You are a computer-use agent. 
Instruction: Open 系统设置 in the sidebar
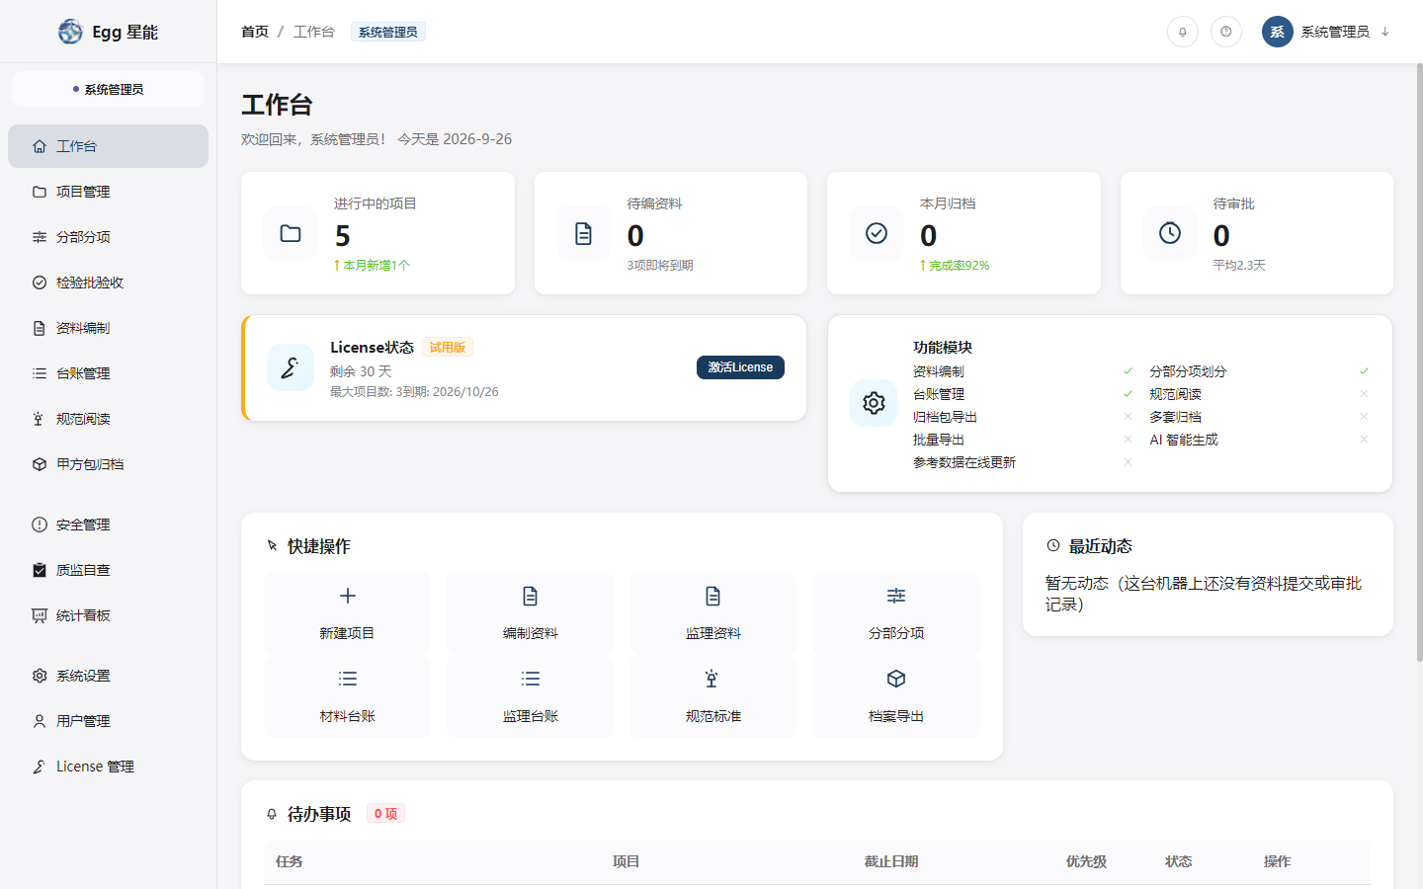coord(108,676)
